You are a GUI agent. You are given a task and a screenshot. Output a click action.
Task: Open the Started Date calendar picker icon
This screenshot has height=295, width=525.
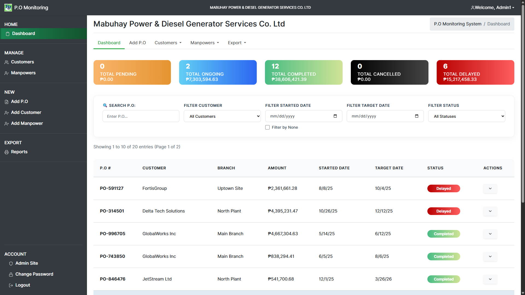[335, 116]
